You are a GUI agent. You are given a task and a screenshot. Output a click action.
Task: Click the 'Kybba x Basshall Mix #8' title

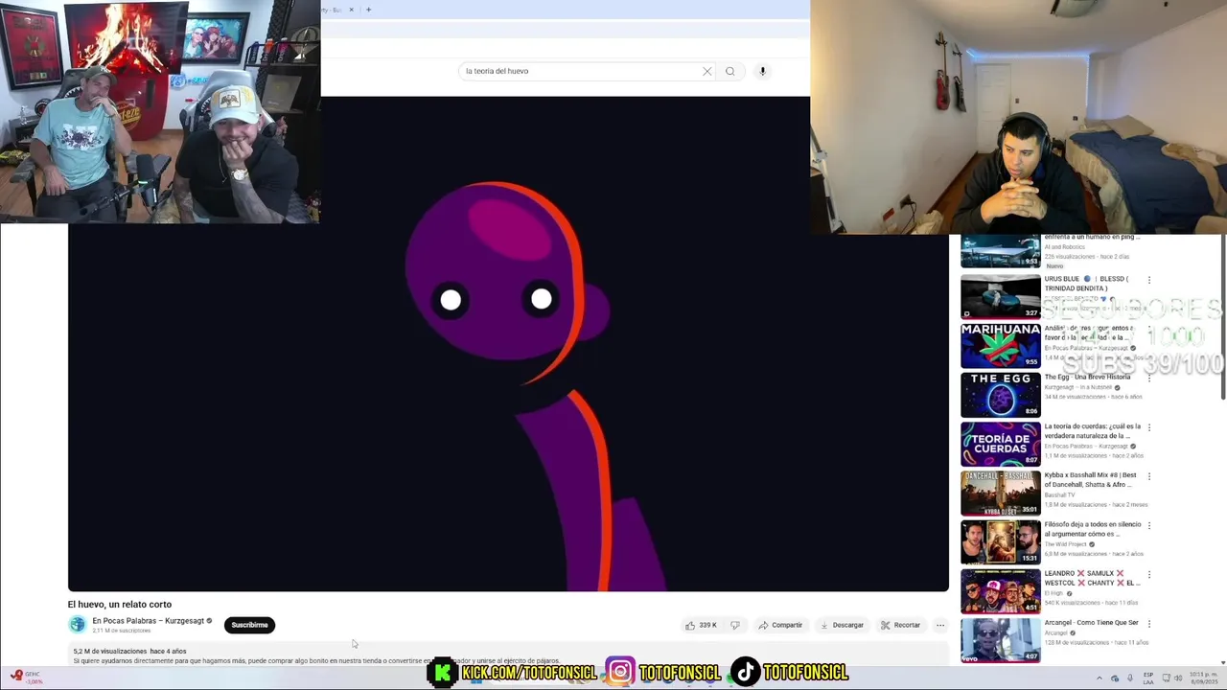click(x=1090, y=480)
